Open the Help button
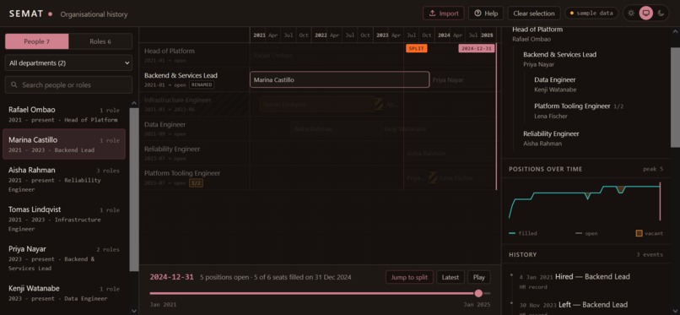 486,13
